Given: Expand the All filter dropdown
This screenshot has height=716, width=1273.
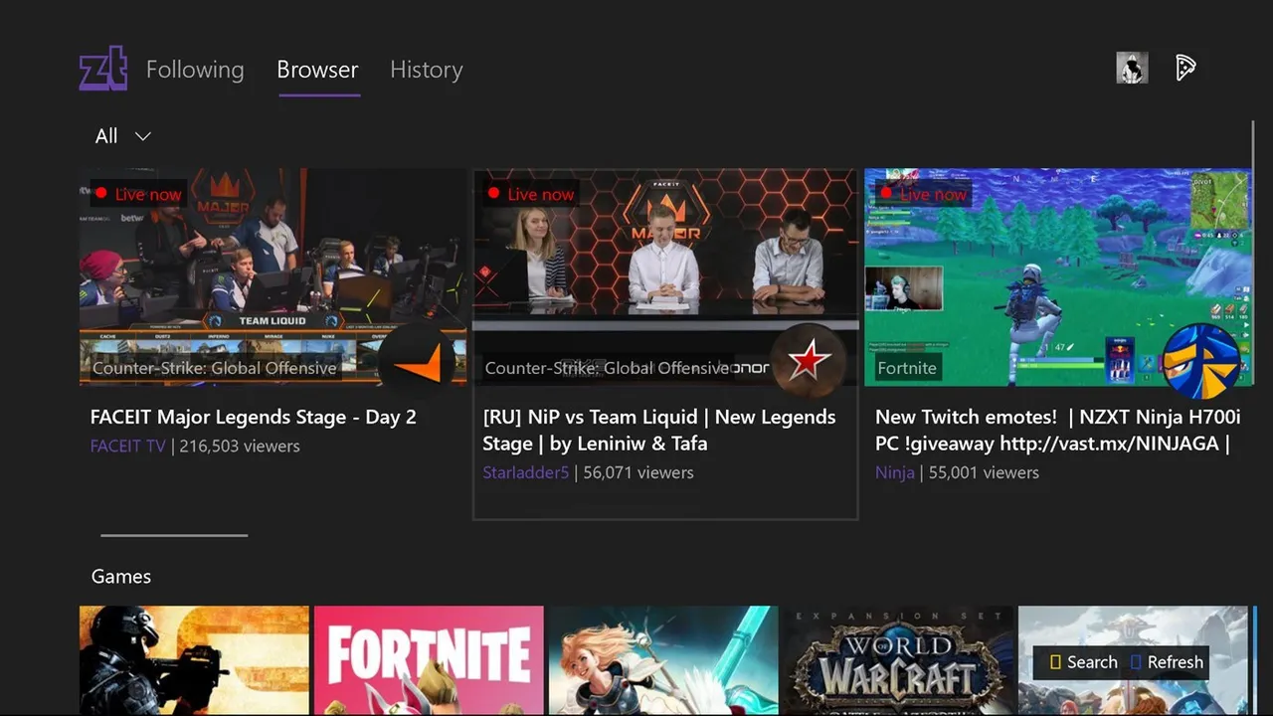Looking at the screenshot, I should pos(123,136).
